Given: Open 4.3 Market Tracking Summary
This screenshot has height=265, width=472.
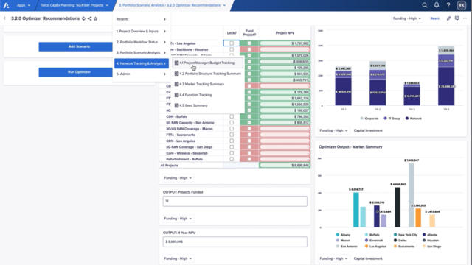Looking at the screenshot, I should pos(208,84).
